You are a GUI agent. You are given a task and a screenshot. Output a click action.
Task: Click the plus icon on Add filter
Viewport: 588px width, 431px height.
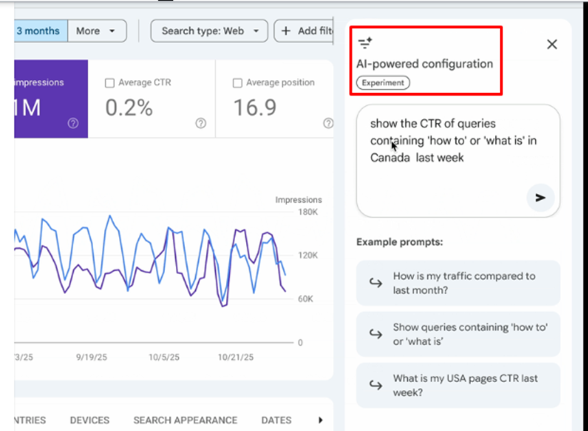pos(285,31)
